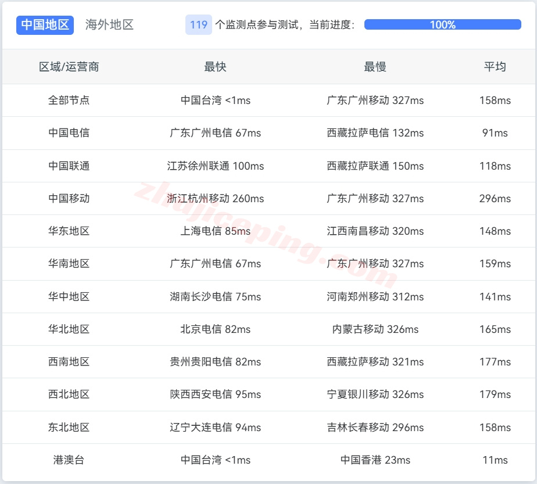Click the 148ms average value
Image resolution: width=537 pixels, height=484 pixels.
[x=495, y=231]
